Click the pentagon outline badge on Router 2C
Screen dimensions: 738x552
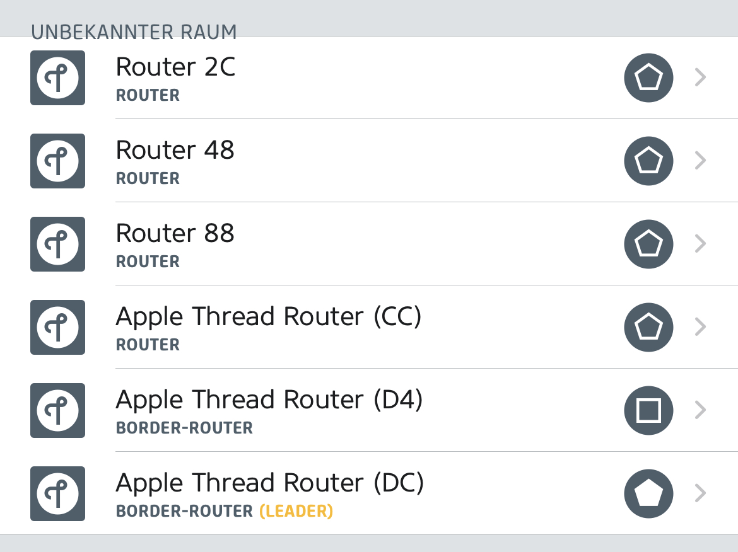(x=648, y=78)
